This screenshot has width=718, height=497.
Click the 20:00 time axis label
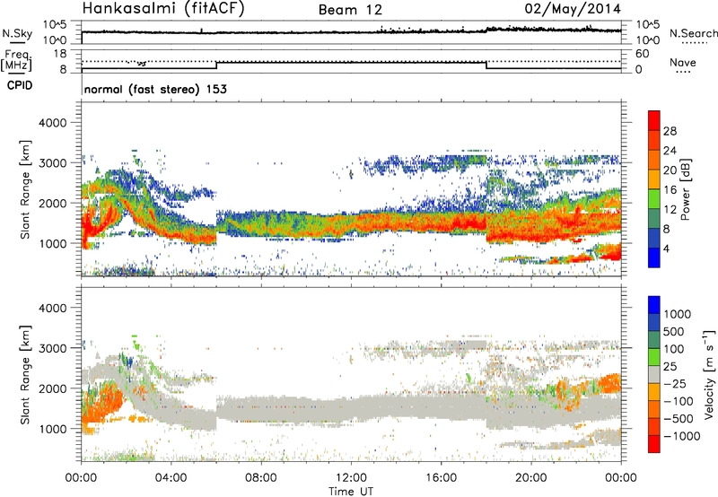click(x=530, y=478)
